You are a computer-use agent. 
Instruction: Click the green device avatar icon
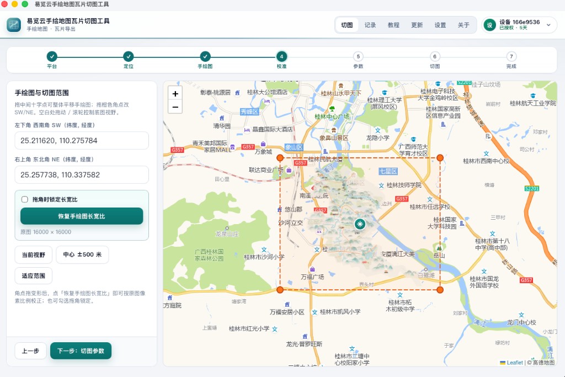[x=490, y=25]
